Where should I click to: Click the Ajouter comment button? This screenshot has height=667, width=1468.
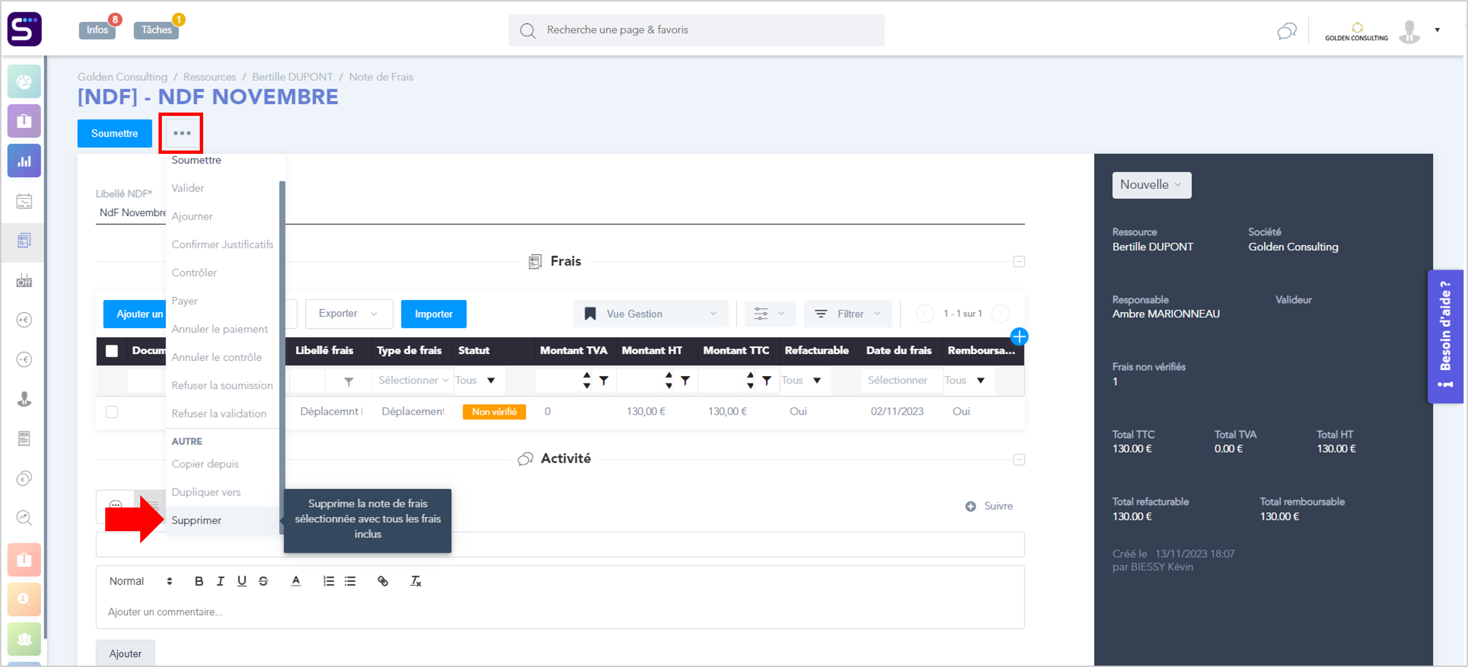pyautogui.click(x=125, y=653)
